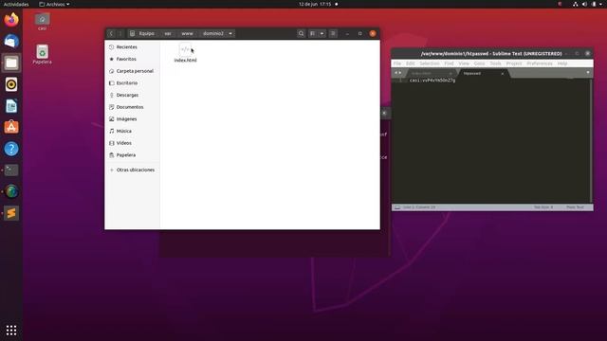The height and width of the screenshot is (341, 607).
Task: Open Otras ubicaciones in sidebar
Action: click(133, 170)
